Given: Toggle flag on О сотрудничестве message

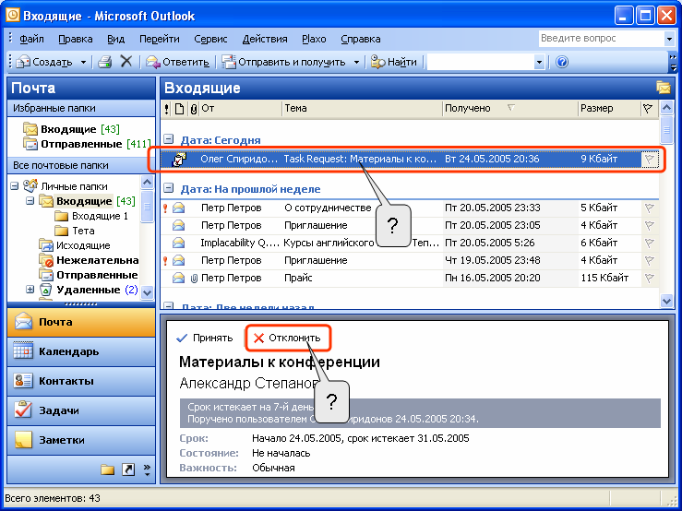Looking at the screenshot, I should coord(649,208).
